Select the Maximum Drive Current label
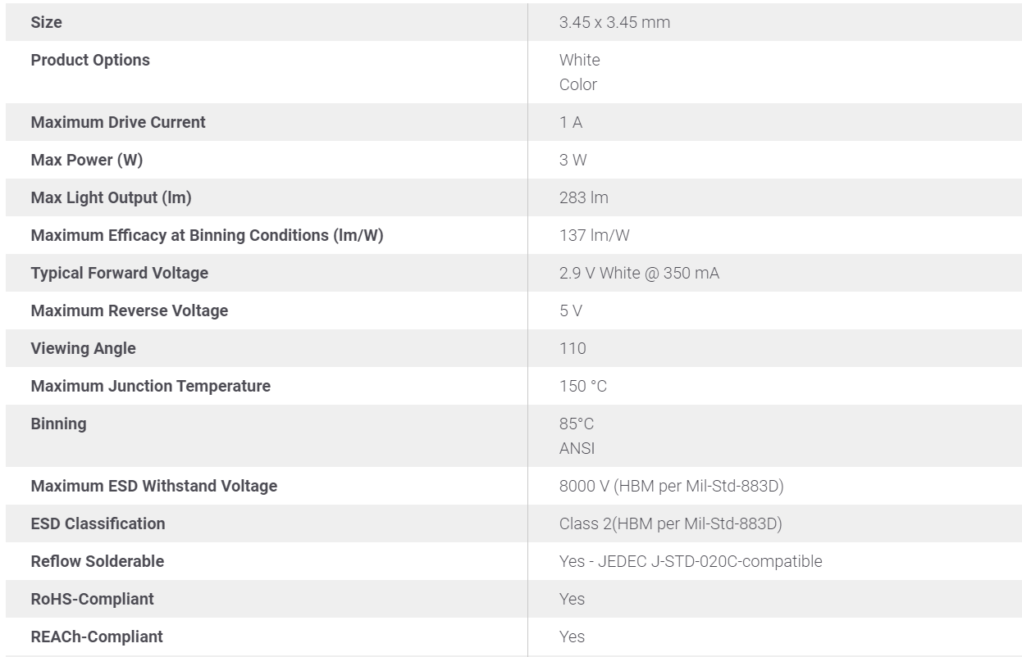1022x657 pixels. click(x=118, y=122)
